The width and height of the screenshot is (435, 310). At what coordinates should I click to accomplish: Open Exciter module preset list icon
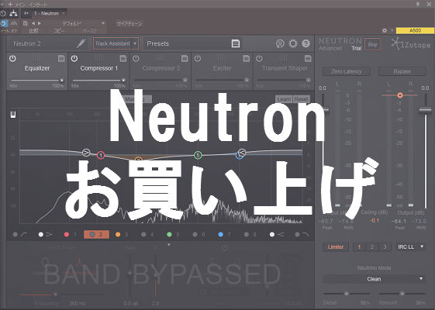point(246,58)
